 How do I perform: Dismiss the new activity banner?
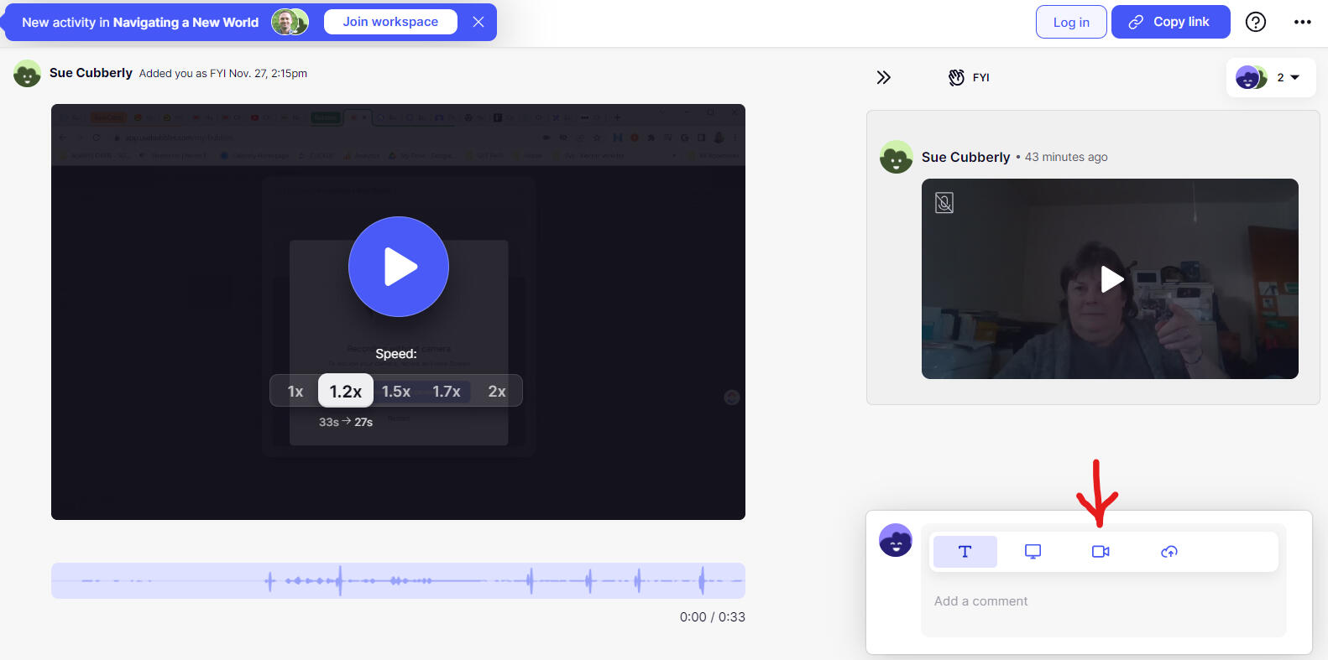478,22
